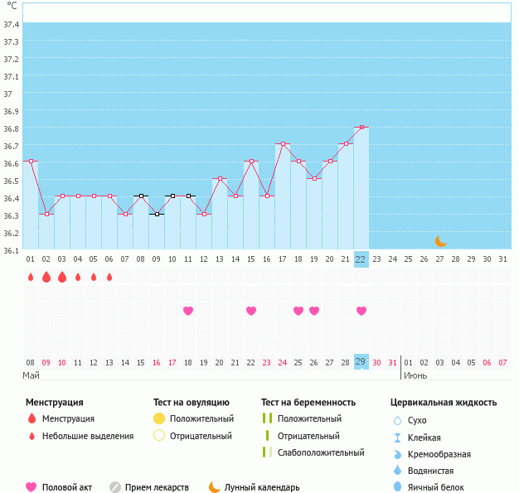The image size is (519, 493).
Task: Click the temperature point at 36.7 on day 17
Action: (x=283, y=144)
